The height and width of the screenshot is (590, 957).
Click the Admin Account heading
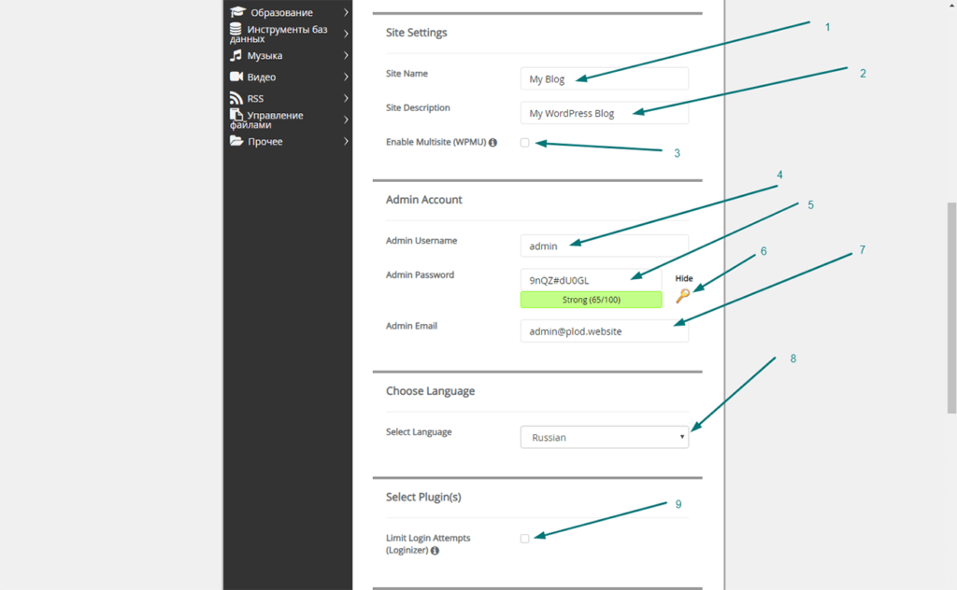coord(423,199)
